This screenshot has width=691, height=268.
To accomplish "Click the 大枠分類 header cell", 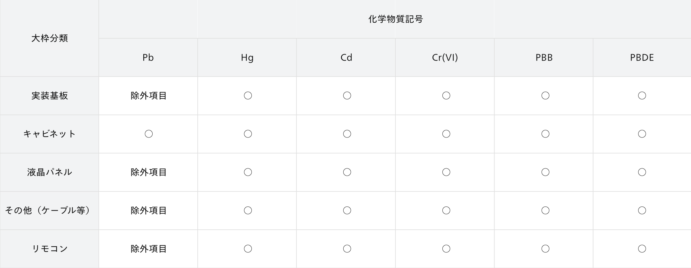I will coord(49,38).
